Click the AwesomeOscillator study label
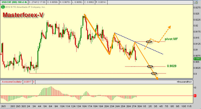 [x=12, y=82]
